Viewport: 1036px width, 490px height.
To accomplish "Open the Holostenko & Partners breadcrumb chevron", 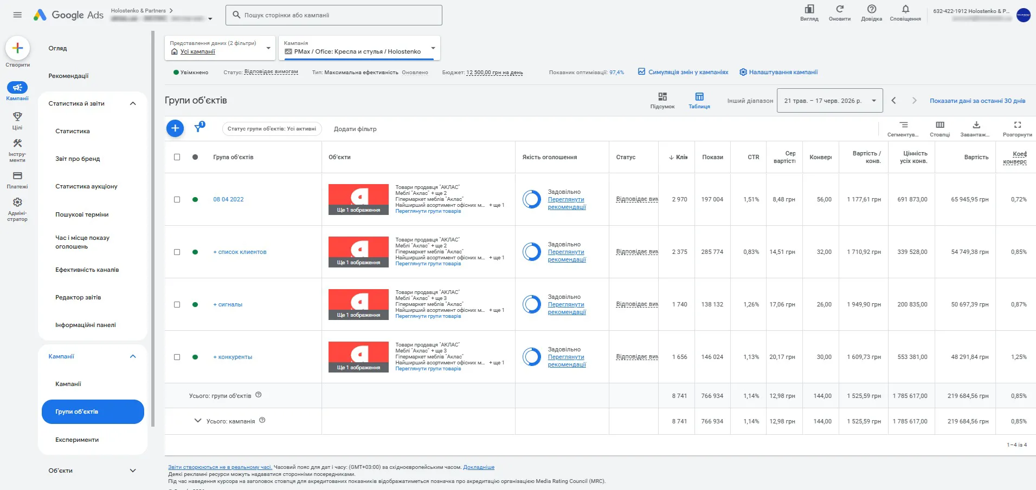I will tap(171, 10).
